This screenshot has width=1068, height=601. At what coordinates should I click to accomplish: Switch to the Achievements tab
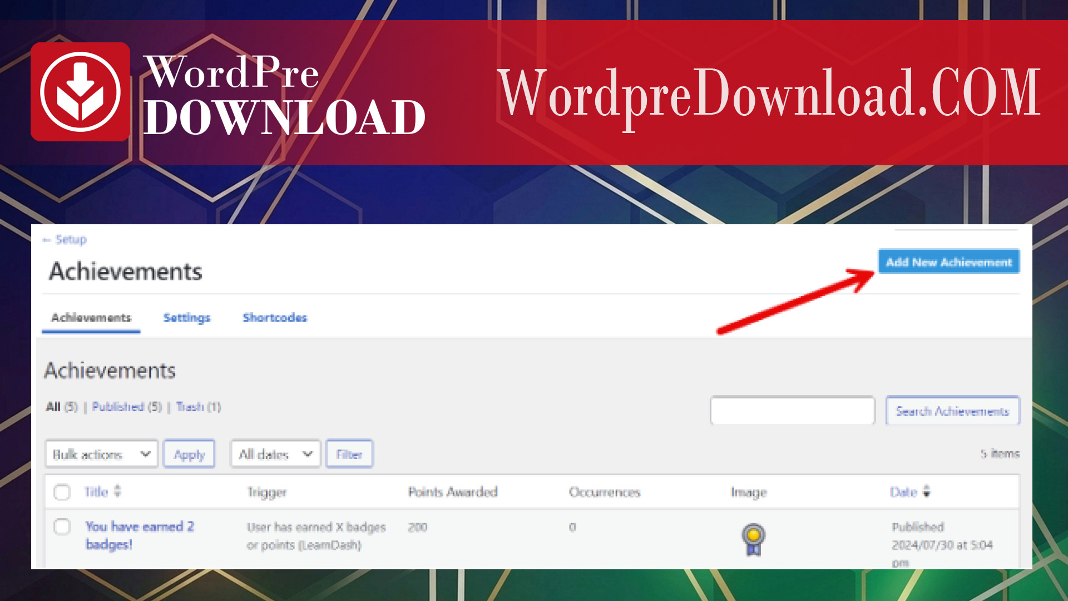91,318
